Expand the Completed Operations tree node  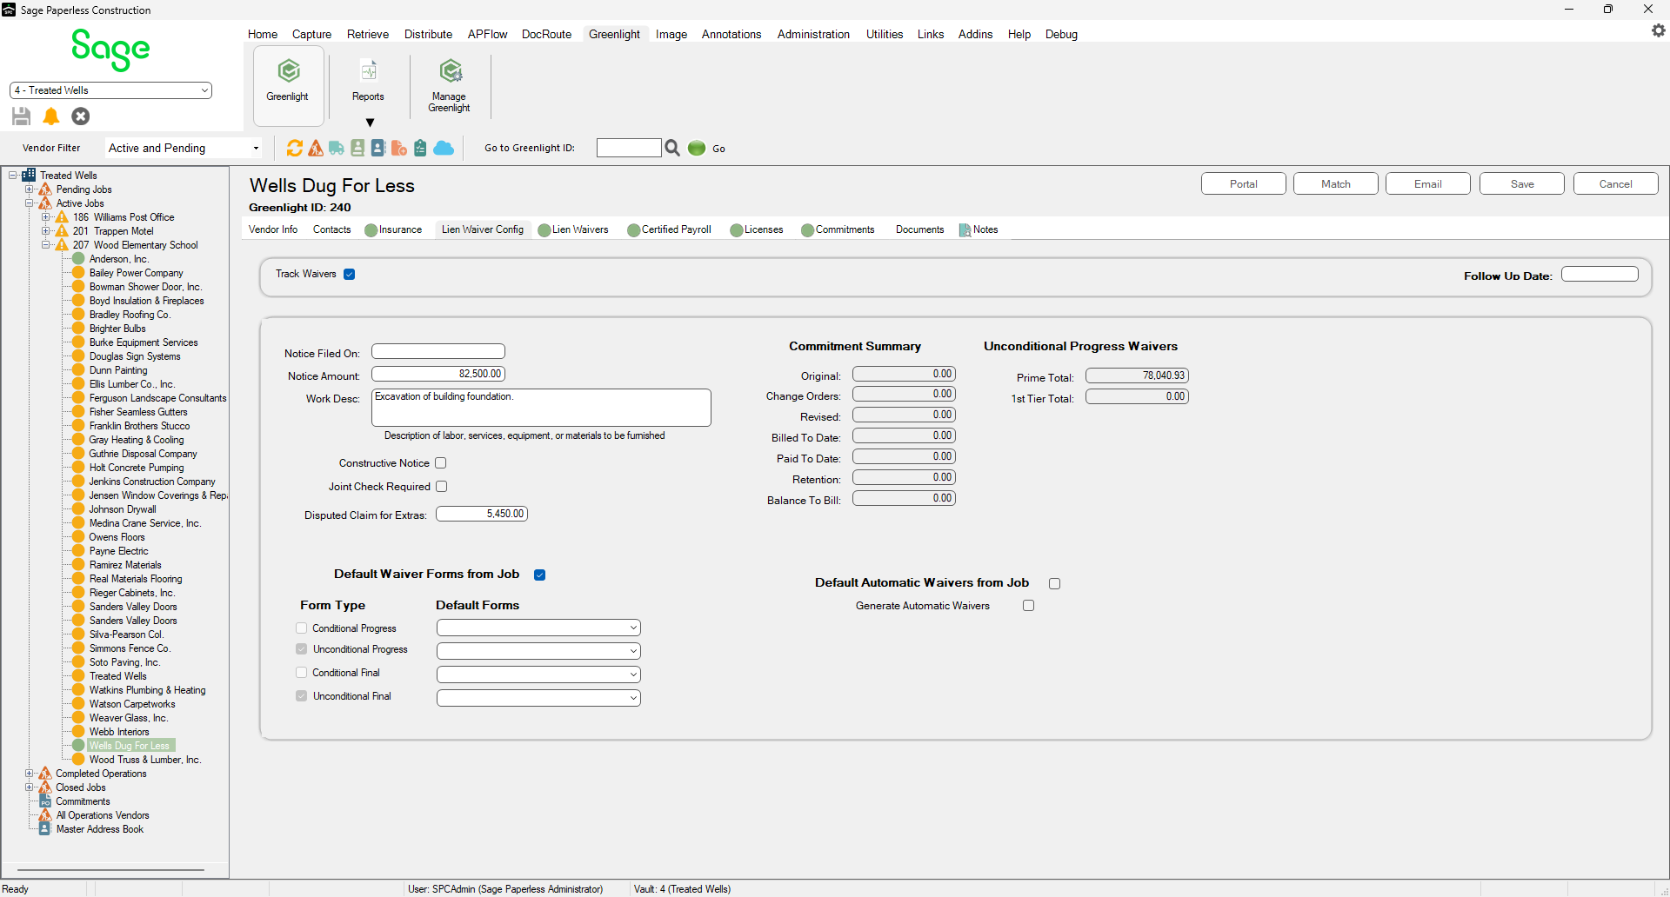tap(29, 773)
